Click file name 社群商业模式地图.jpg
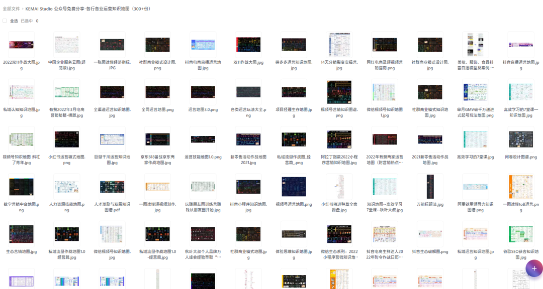Image resolution: width=543 pixels, height=289 pixels. point(248,254)
